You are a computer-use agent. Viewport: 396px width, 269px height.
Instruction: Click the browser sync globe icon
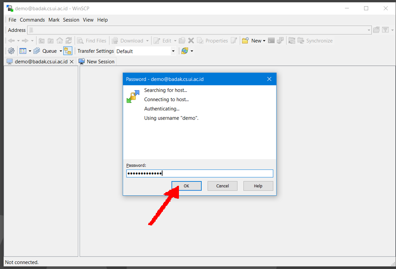[184, 51]
